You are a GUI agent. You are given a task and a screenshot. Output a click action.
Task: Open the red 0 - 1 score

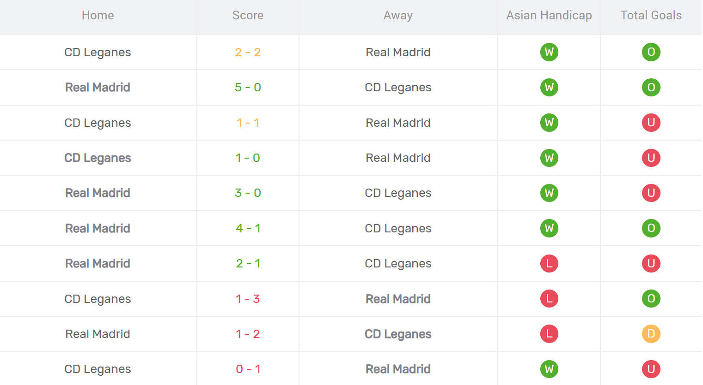click(x=248, y=369)
